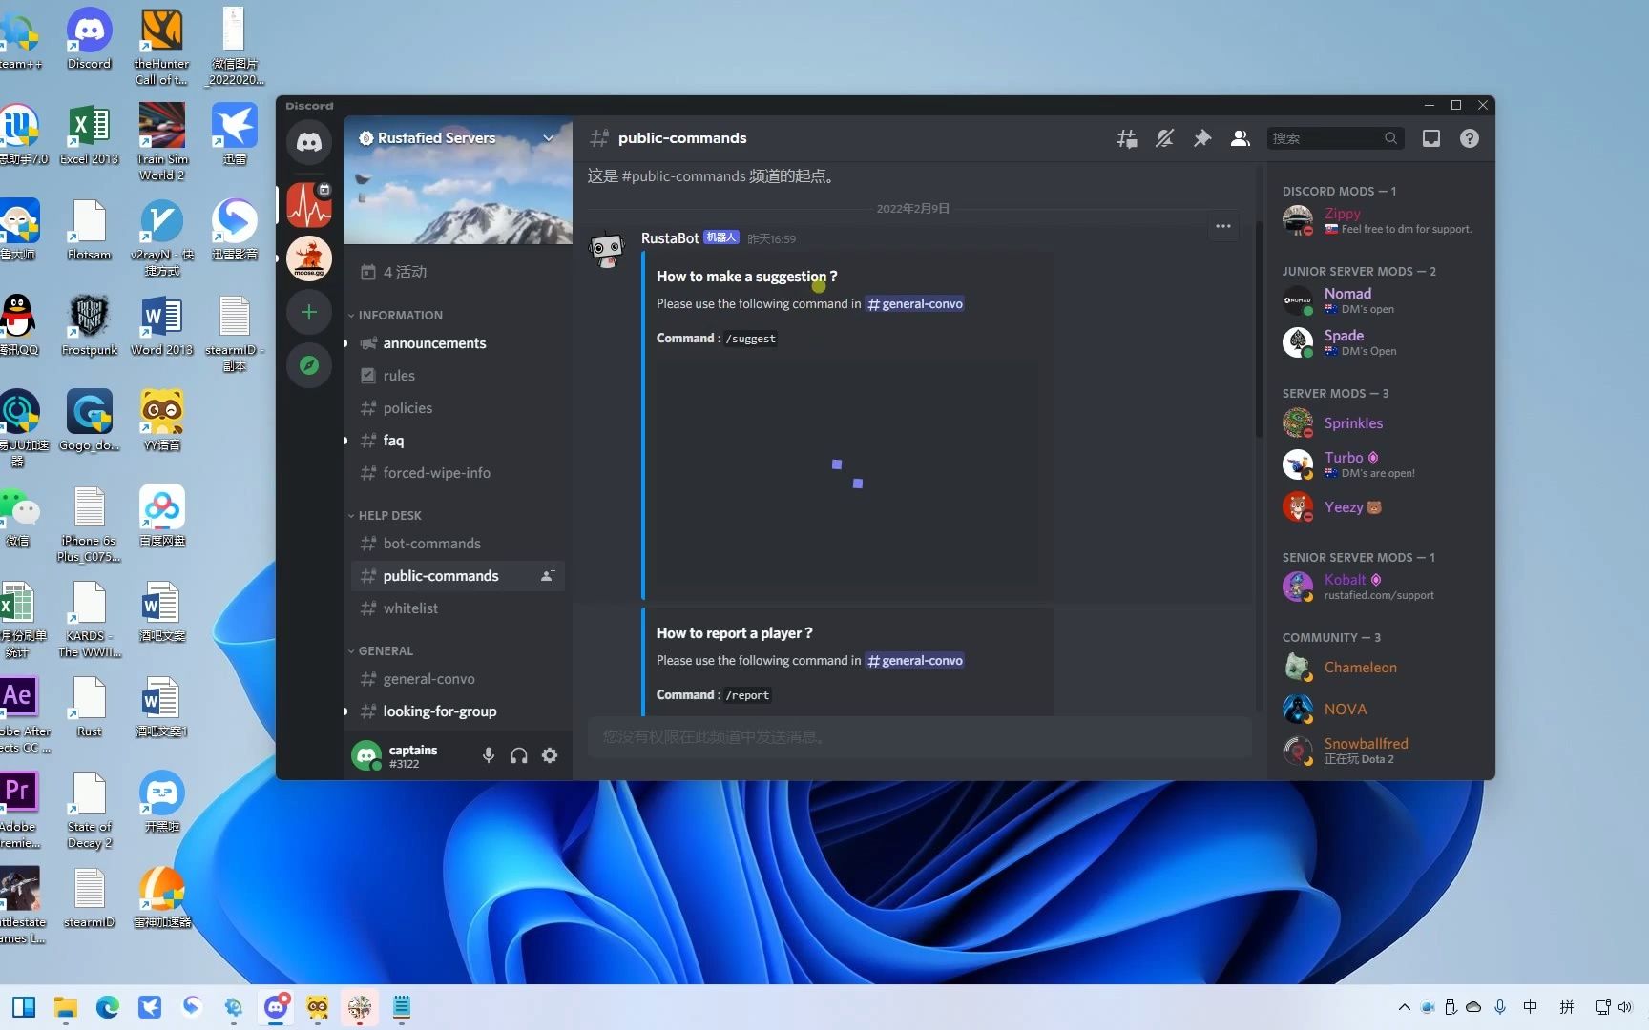
Task: Open the 4 活动 events entry
Action: tap(458, 273)
